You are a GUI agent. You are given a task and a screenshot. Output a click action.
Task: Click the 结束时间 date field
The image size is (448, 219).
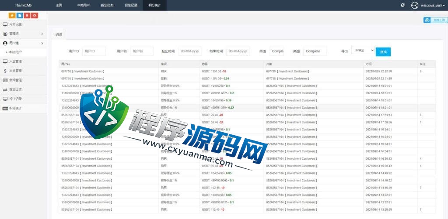coord(238,51)
